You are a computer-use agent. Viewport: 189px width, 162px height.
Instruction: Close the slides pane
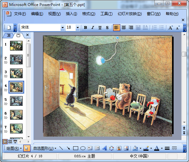pyautogui.click(x=28, y=35)
